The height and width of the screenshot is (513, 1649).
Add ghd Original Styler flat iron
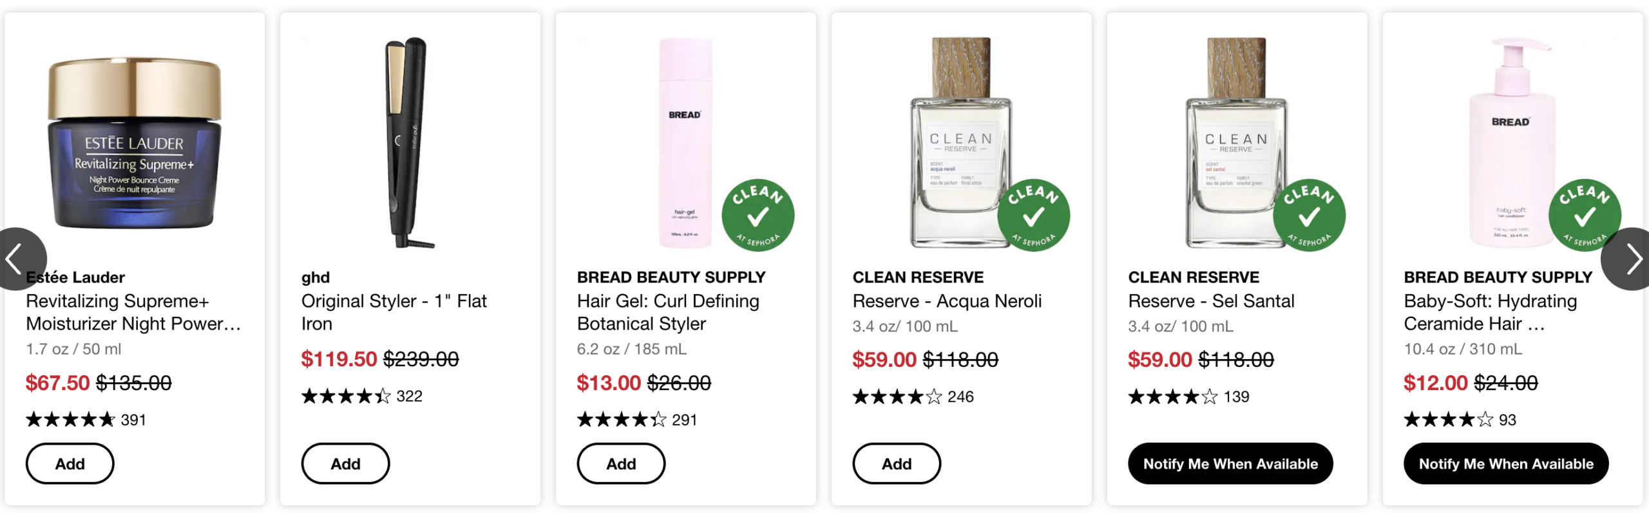tap(345, 463)
